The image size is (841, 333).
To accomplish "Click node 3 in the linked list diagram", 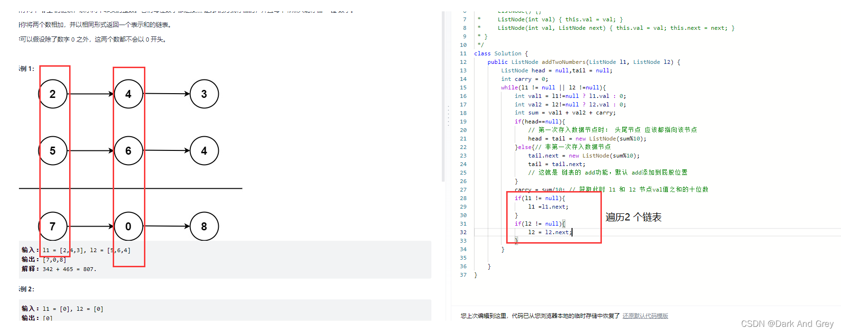I will (x=204, y=94).
